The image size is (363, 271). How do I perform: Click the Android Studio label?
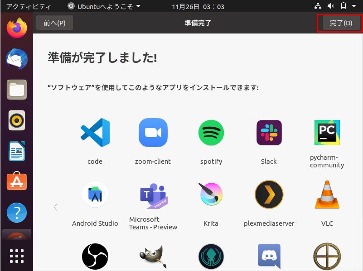[x=95, y=223]
